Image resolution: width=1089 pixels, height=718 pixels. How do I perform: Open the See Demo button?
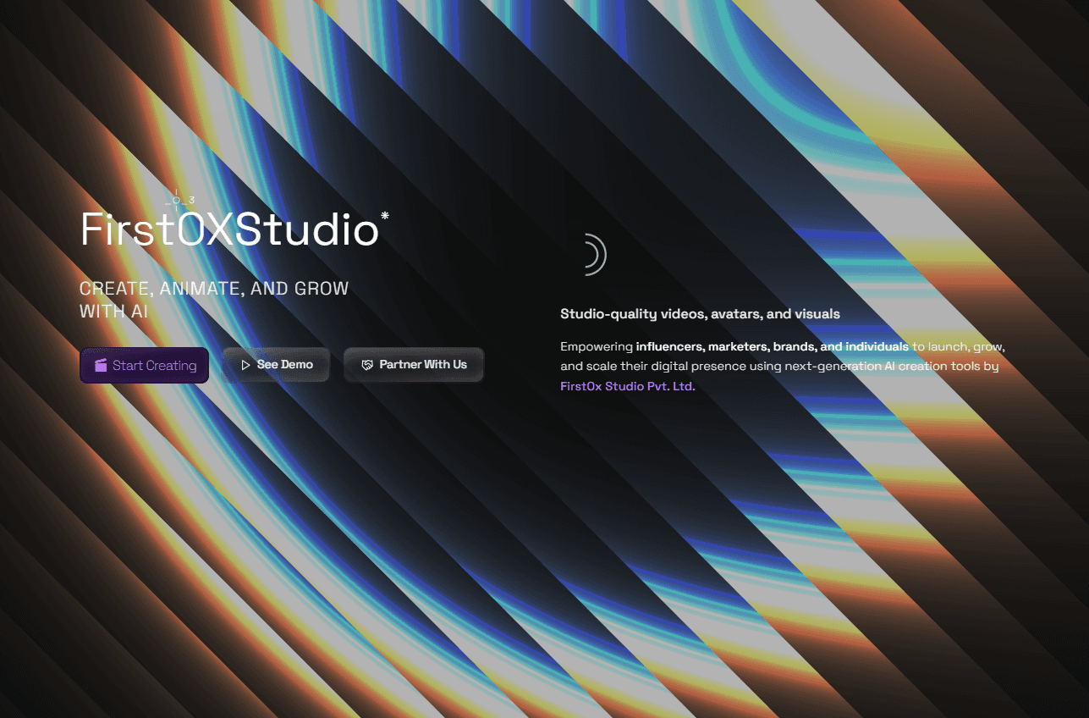[x=277, y=365]
